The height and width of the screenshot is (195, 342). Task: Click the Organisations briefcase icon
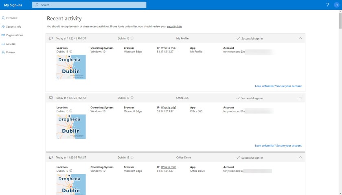(3, 35)
